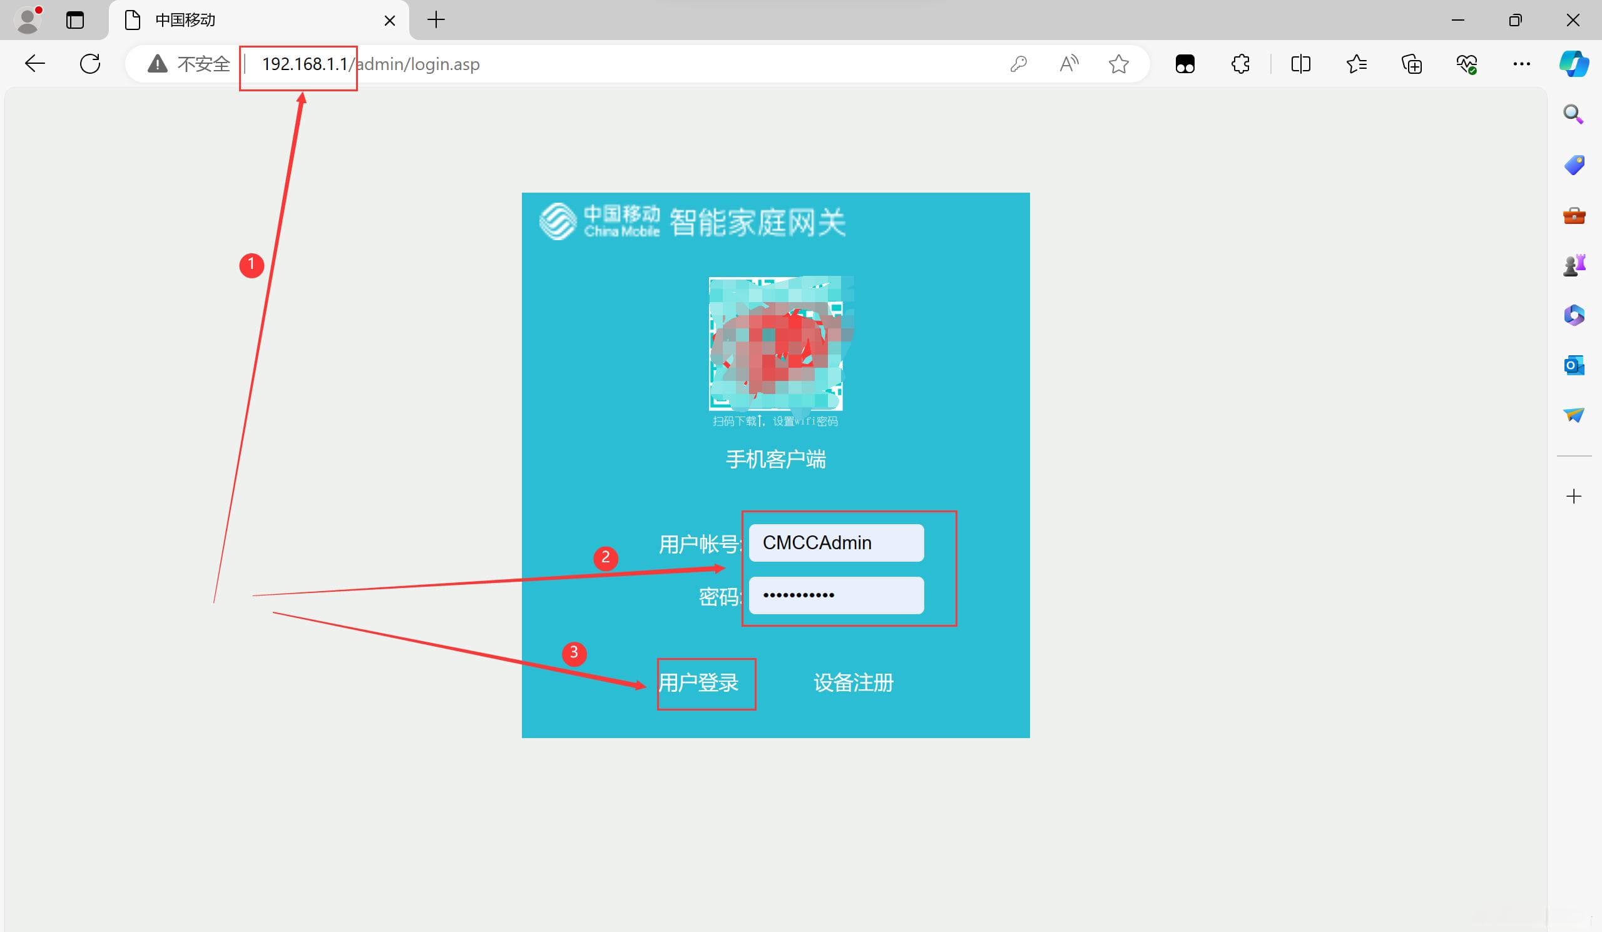The height and width of the screenshot is (932, 1602).
Task: Open a new tab with the plus button
Action: pos(436,19)
